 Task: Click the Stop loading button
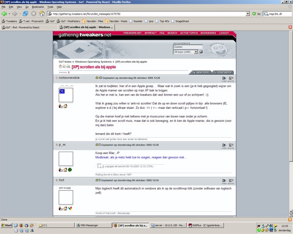click(34, 14)
